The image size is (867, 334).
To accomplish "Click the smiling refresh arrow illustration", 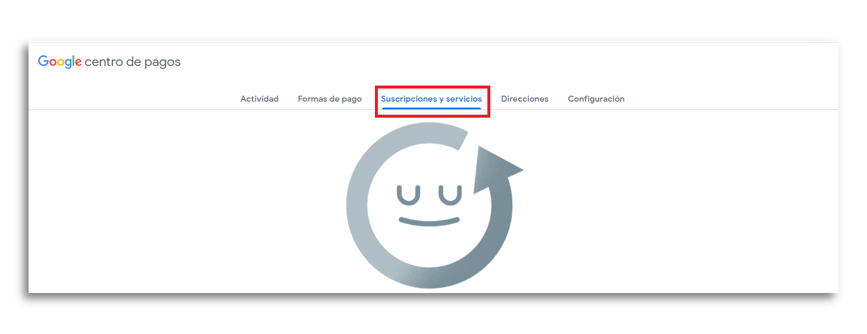I will tap(434, 205).
